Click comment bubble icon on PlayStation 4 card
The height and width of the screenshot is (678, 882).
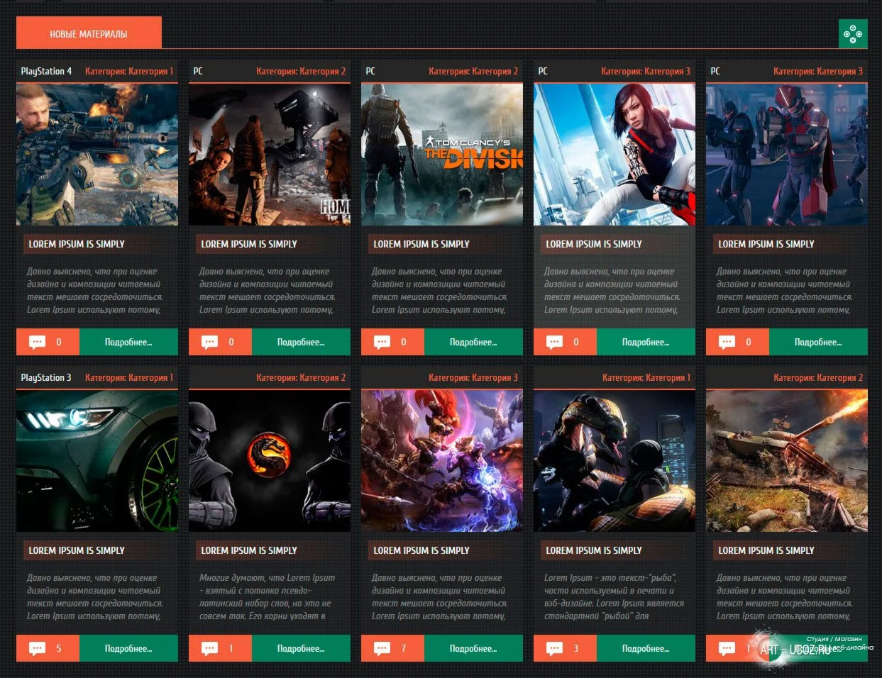[x=38, y=343]
